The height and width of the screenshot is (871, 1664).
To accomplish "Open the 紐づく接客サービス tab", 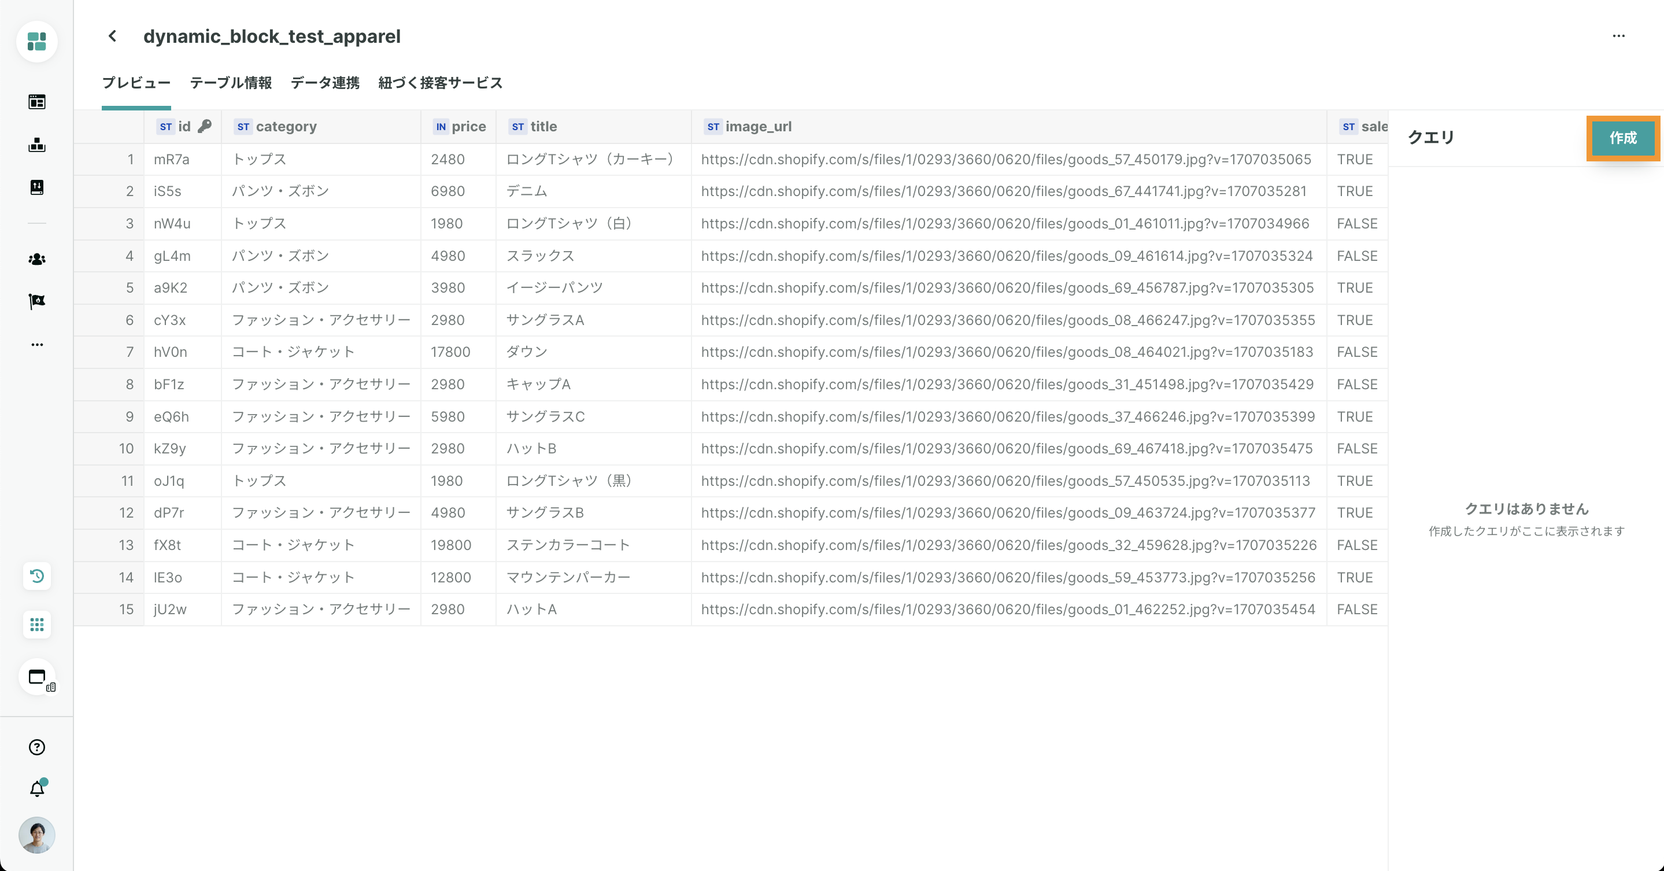I will coord(440,83).
